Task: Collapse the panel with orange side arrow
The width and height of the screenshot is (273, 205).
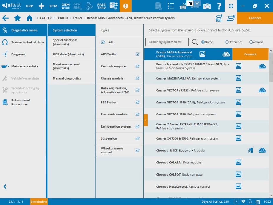Action: (x=145, y=120)
